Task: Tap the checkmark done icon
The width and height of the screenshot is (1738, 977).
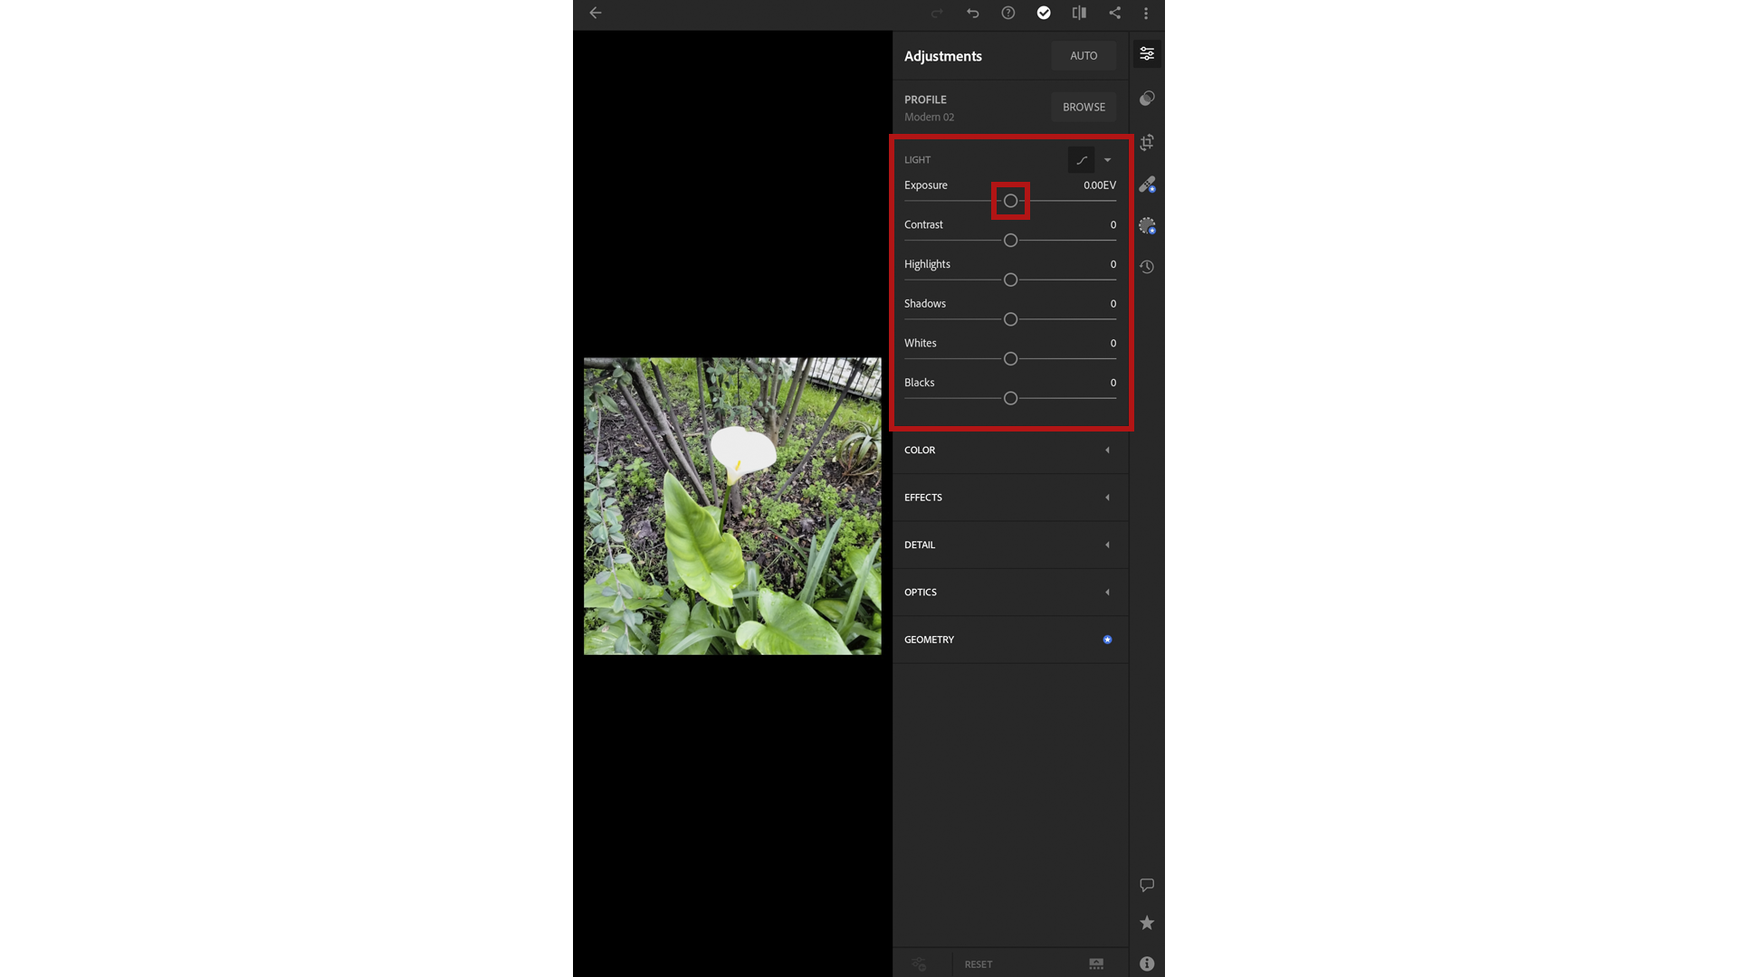Action: 1044,13
